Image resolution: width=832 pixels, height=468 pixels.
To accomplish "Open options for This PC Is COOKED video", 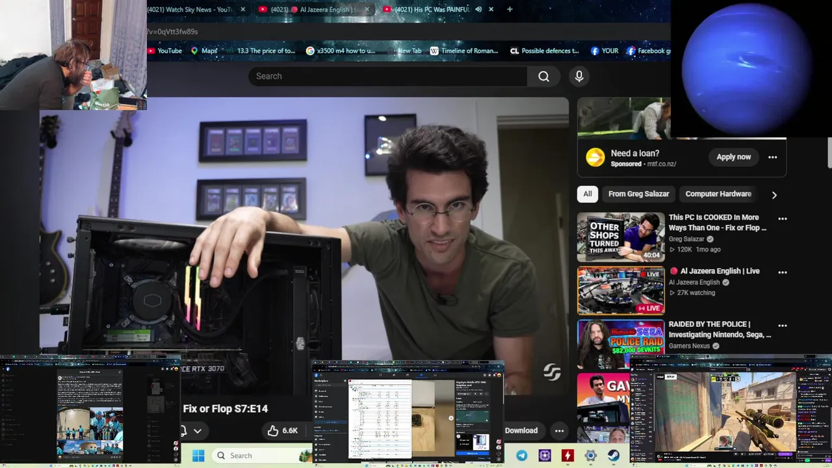I will [x=783, y=218].
